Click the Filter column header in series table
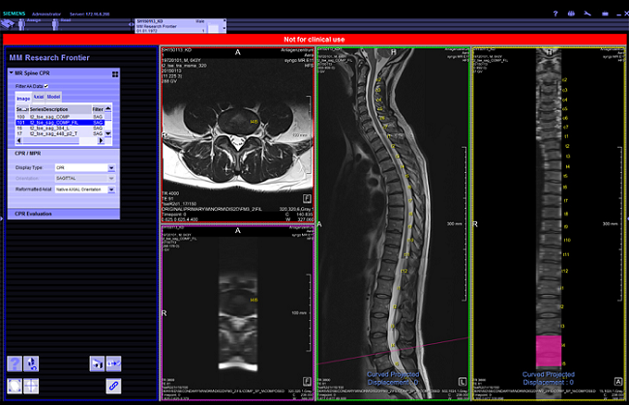This screenshot has height=405, width=629. click(98, 108)
